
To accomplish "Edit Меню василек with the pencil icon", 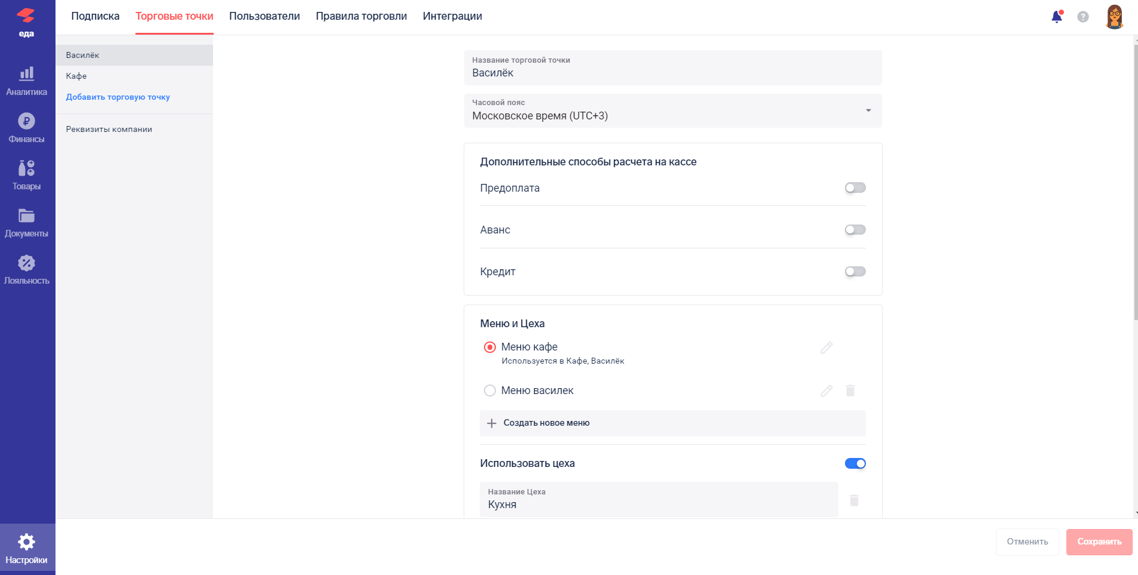I will [826, 391].
